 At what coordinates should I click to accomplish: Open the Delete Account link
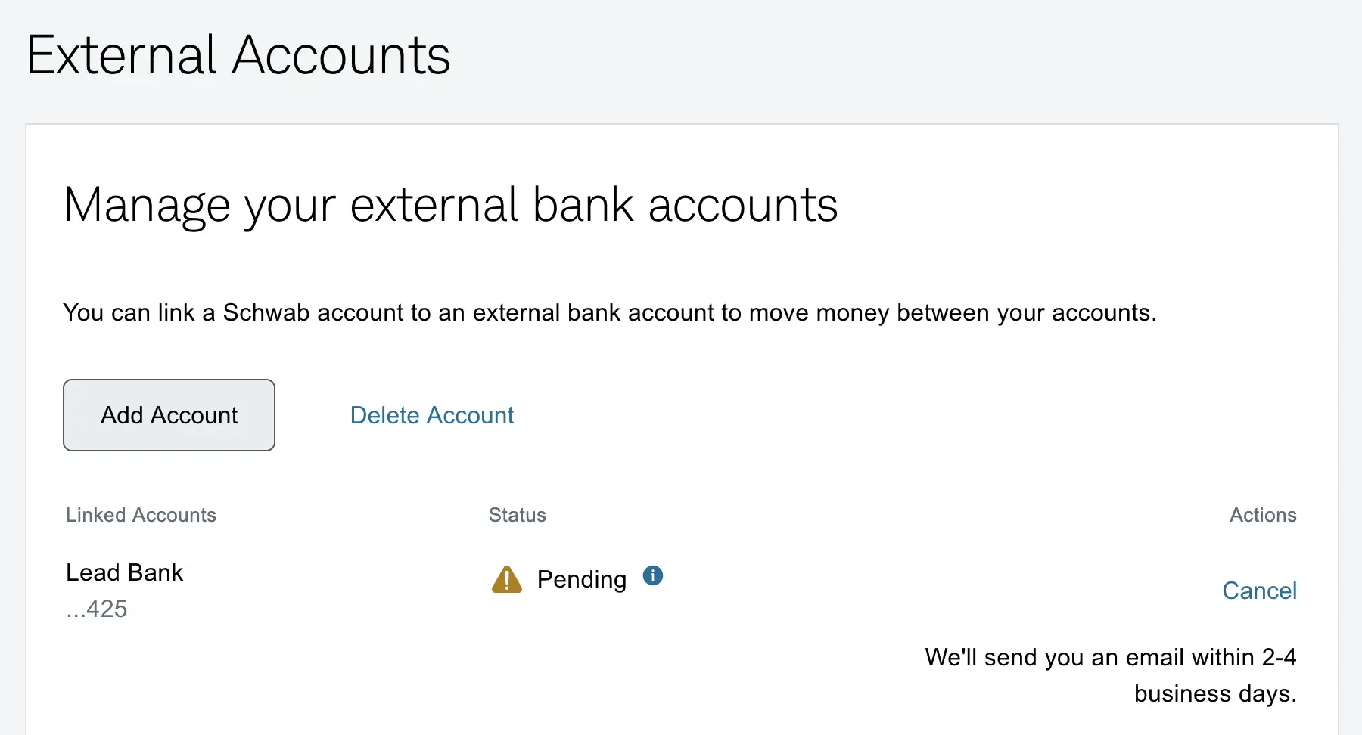431,415
